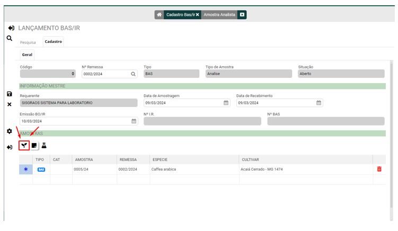Select the Geral sub-tab
Screen dimensions: 398x231
[x=27, y=55]
